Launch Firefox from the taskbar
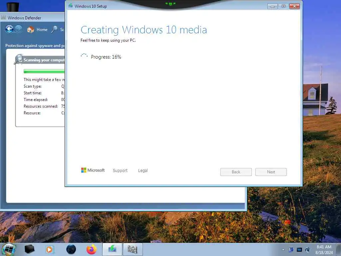This screenshot has width=341, height=256. pos(92,249)
